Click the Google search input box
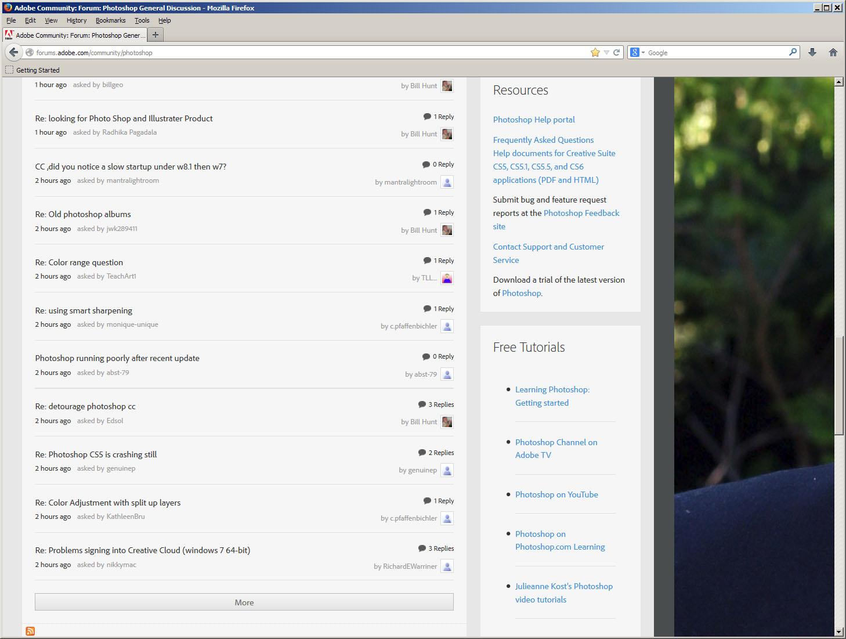The height and width of the screenshot is (639, 846). [717, 52]
